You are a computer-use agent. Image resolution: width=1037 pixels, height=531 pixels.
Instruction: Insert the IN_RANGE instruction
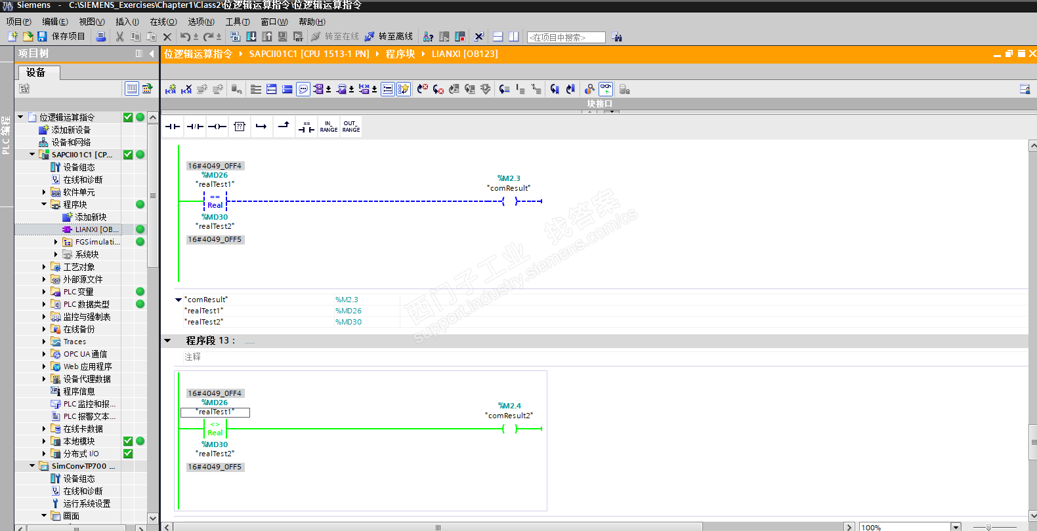tap(328, 127)
